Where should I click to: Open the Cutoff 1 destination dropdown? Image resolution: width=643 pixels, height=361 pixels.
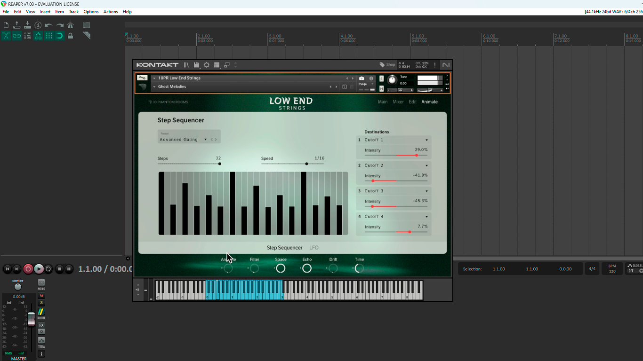click(394, 140)
